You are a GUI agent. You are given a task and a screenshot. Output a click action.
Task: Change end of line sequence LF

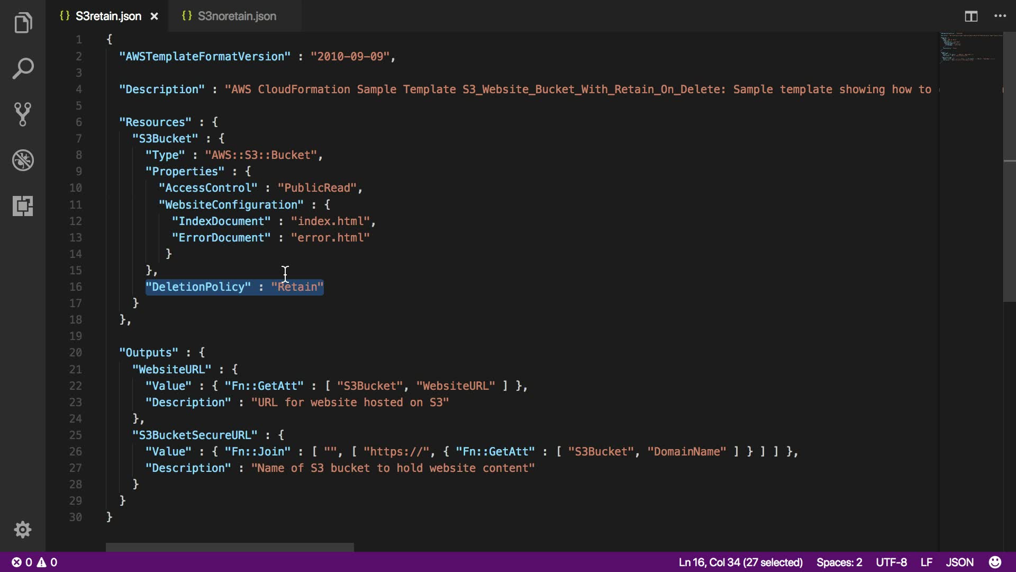926,562
